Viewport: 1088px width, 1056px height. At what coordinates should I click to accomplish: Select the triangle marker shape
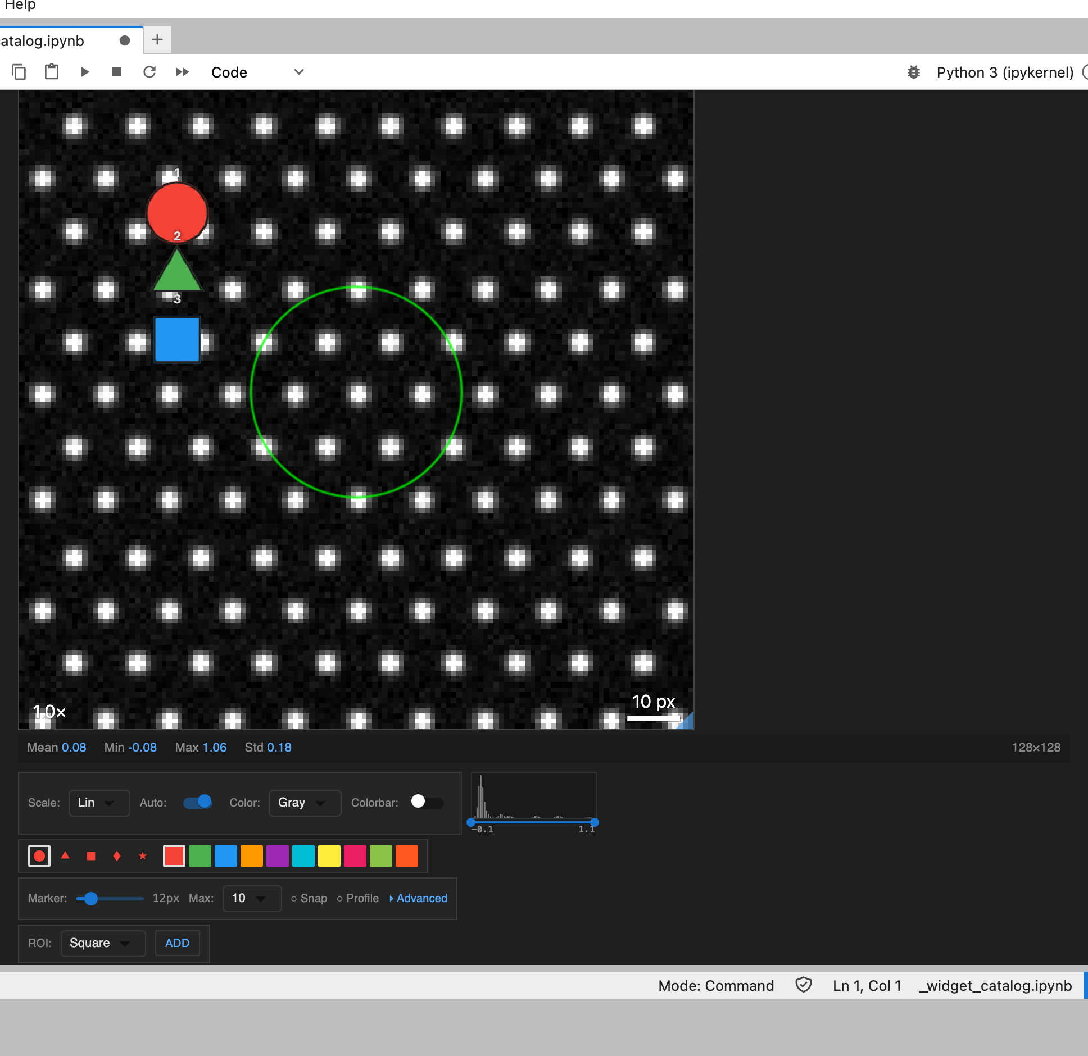coord(65,855)
